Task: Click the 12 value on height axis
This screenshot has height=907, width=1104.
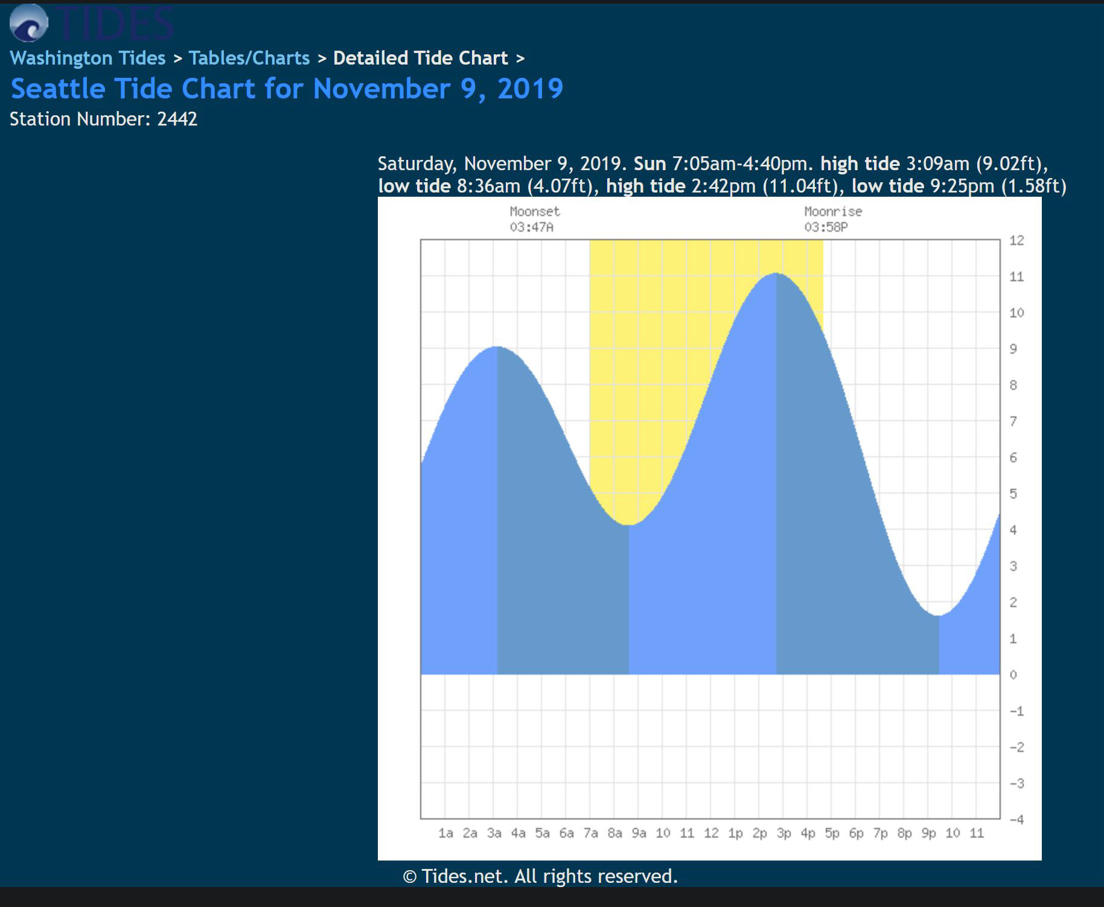Action: (x=1016, y=240)
